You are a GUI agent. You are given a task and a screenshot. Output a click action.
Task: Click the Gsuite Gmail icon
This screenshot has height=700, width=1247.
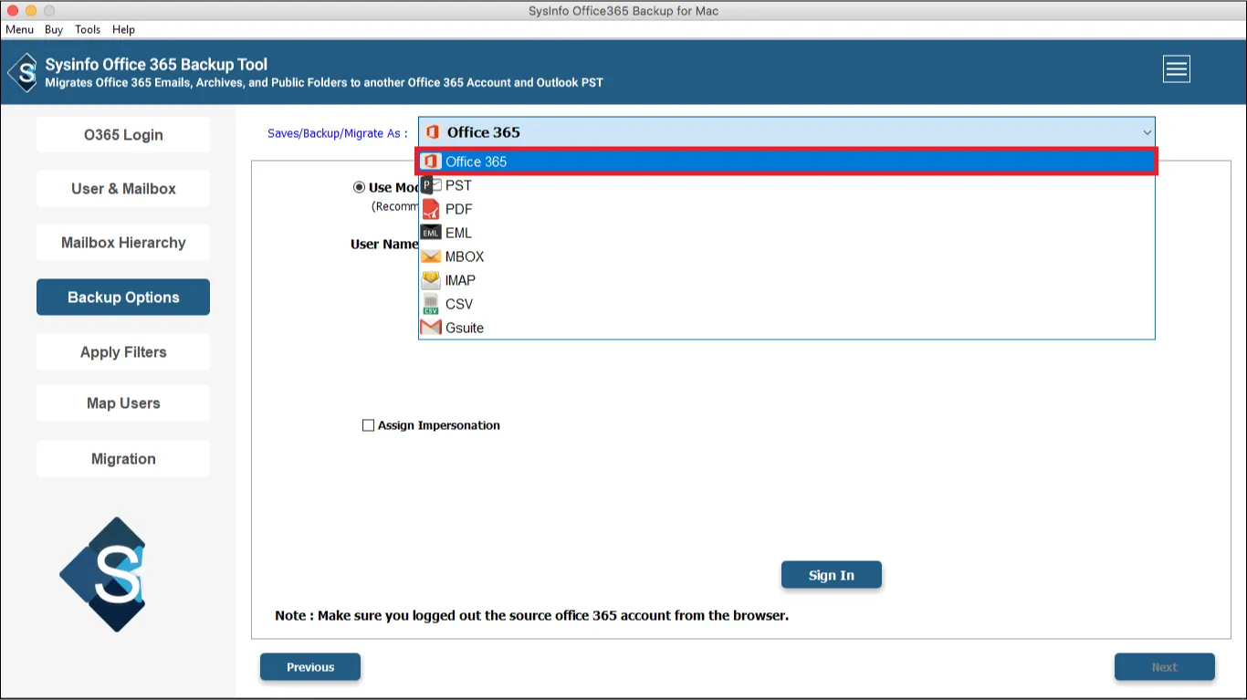point(431,328)
